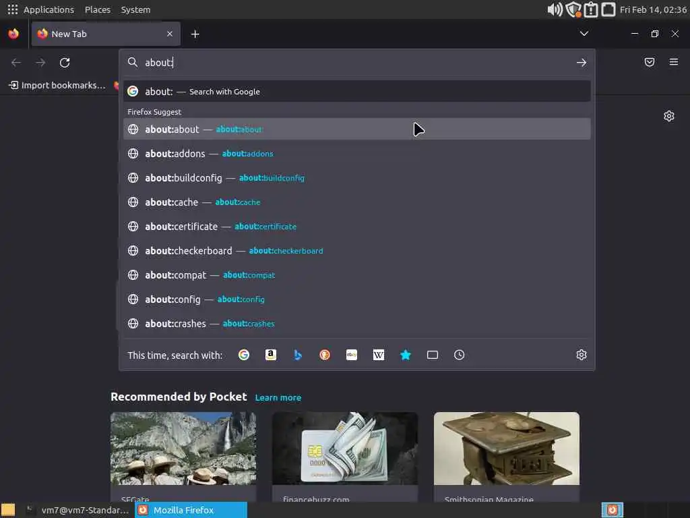The height and width of the screenshot is (518, 690).
Task: Select the about: Search with Google suggestion
Action: click(x=357, y=92)
